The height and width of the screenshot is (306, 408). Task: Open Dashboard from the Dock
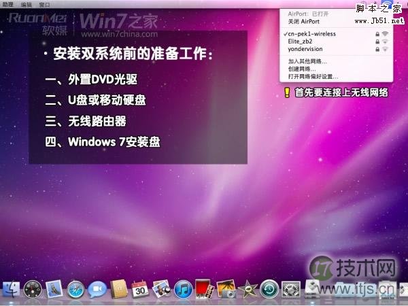33,290
